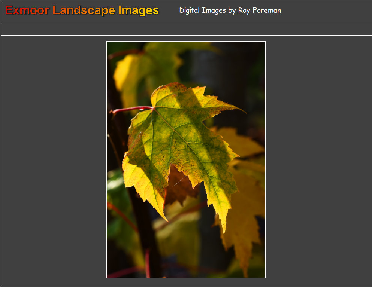Click the word Exmoor in the title
372x287 pixels.
pos(27,10)
